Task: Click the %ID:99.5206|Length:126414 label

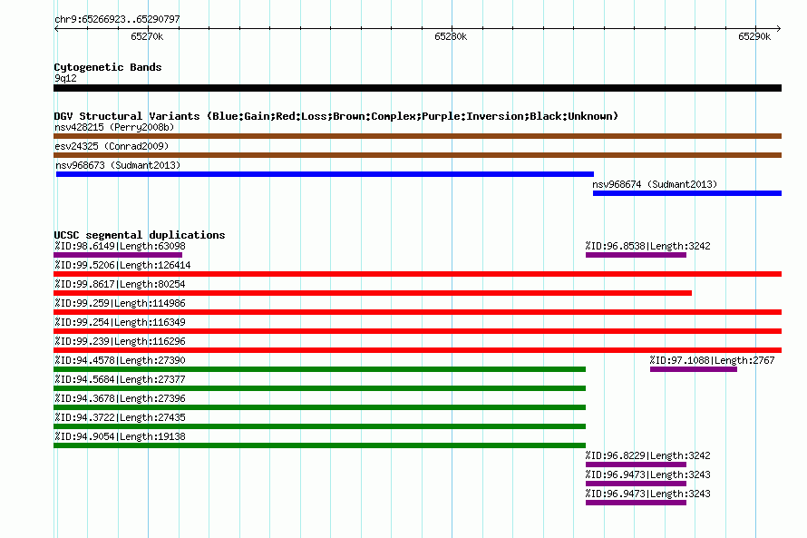Action: click(x=122, y=265)
